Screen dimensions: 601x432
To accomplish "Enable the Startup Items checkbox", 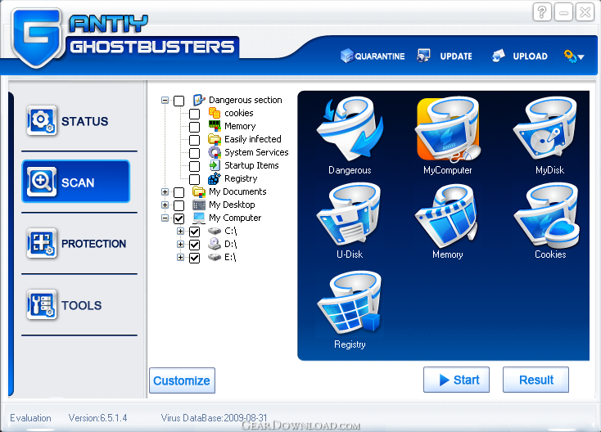I will [x=195, y=166].
